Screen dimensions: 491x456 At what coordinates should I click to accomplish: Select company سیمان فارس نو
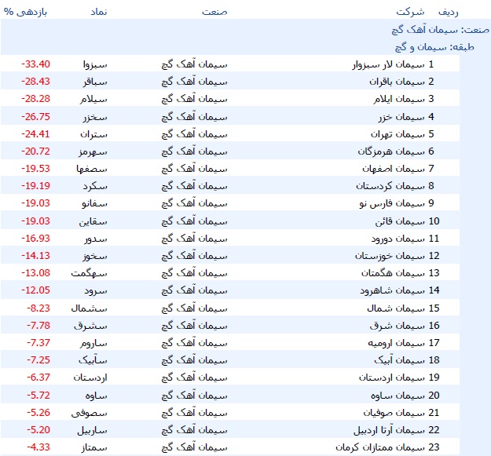392,203
